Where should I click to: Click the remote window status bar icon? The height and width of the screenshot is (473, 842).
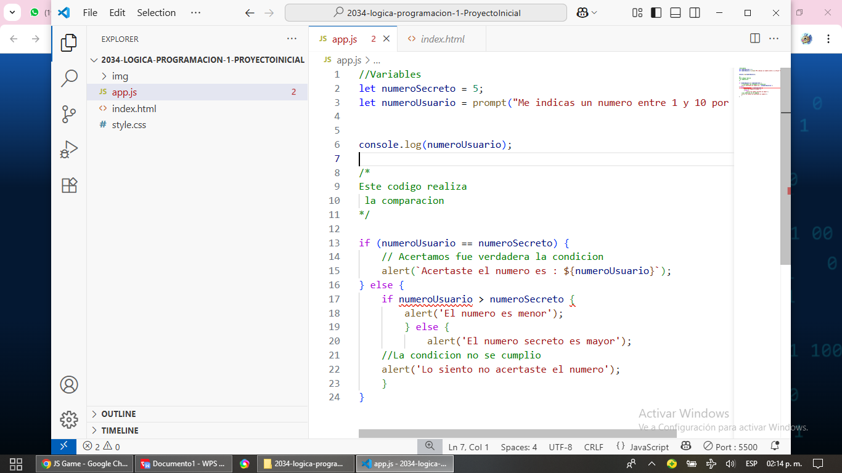pyautogui.click(x=63, y=447)
